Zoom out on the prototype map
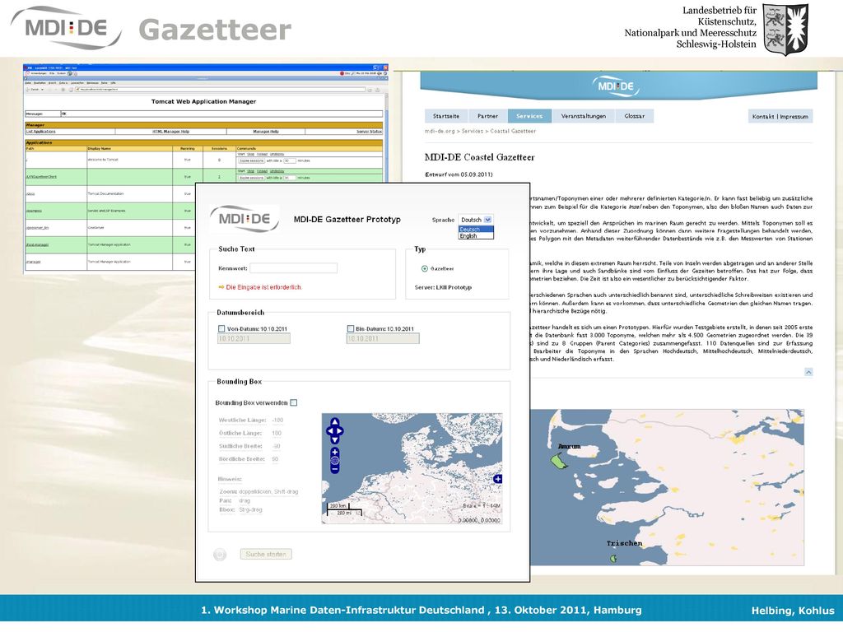Viewport: 843px width, 632px height. click(x=335, y=469)
